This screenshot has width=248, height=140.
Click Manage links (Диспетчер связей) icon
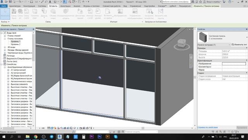[x=80, y=14]
